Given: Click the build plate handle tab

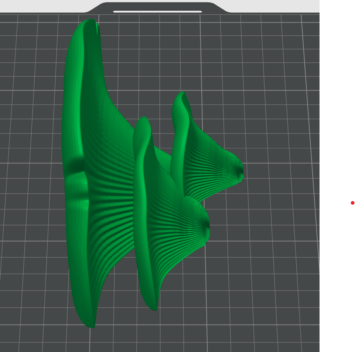Looking at the screenshot, I should 157,7.
